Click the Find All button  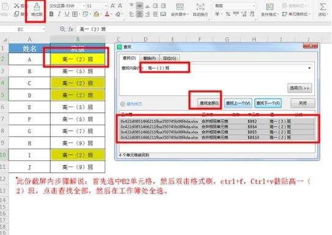click(x=209, y=103)
